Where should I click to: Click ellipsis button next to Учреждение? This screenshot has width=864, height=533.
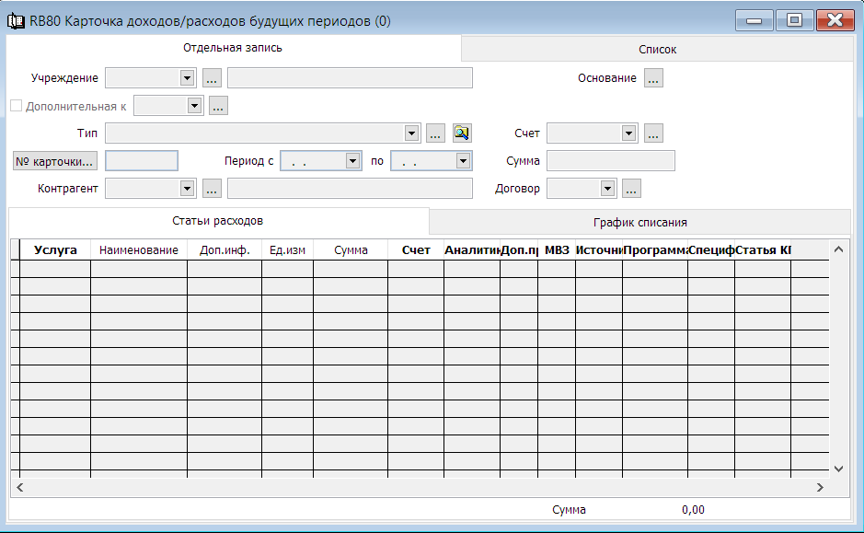(x=213, y=78)
